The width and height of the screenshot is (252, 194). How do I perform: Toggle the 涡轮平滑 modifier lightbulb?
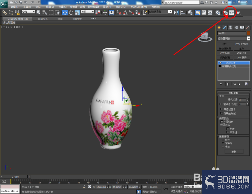220,63
